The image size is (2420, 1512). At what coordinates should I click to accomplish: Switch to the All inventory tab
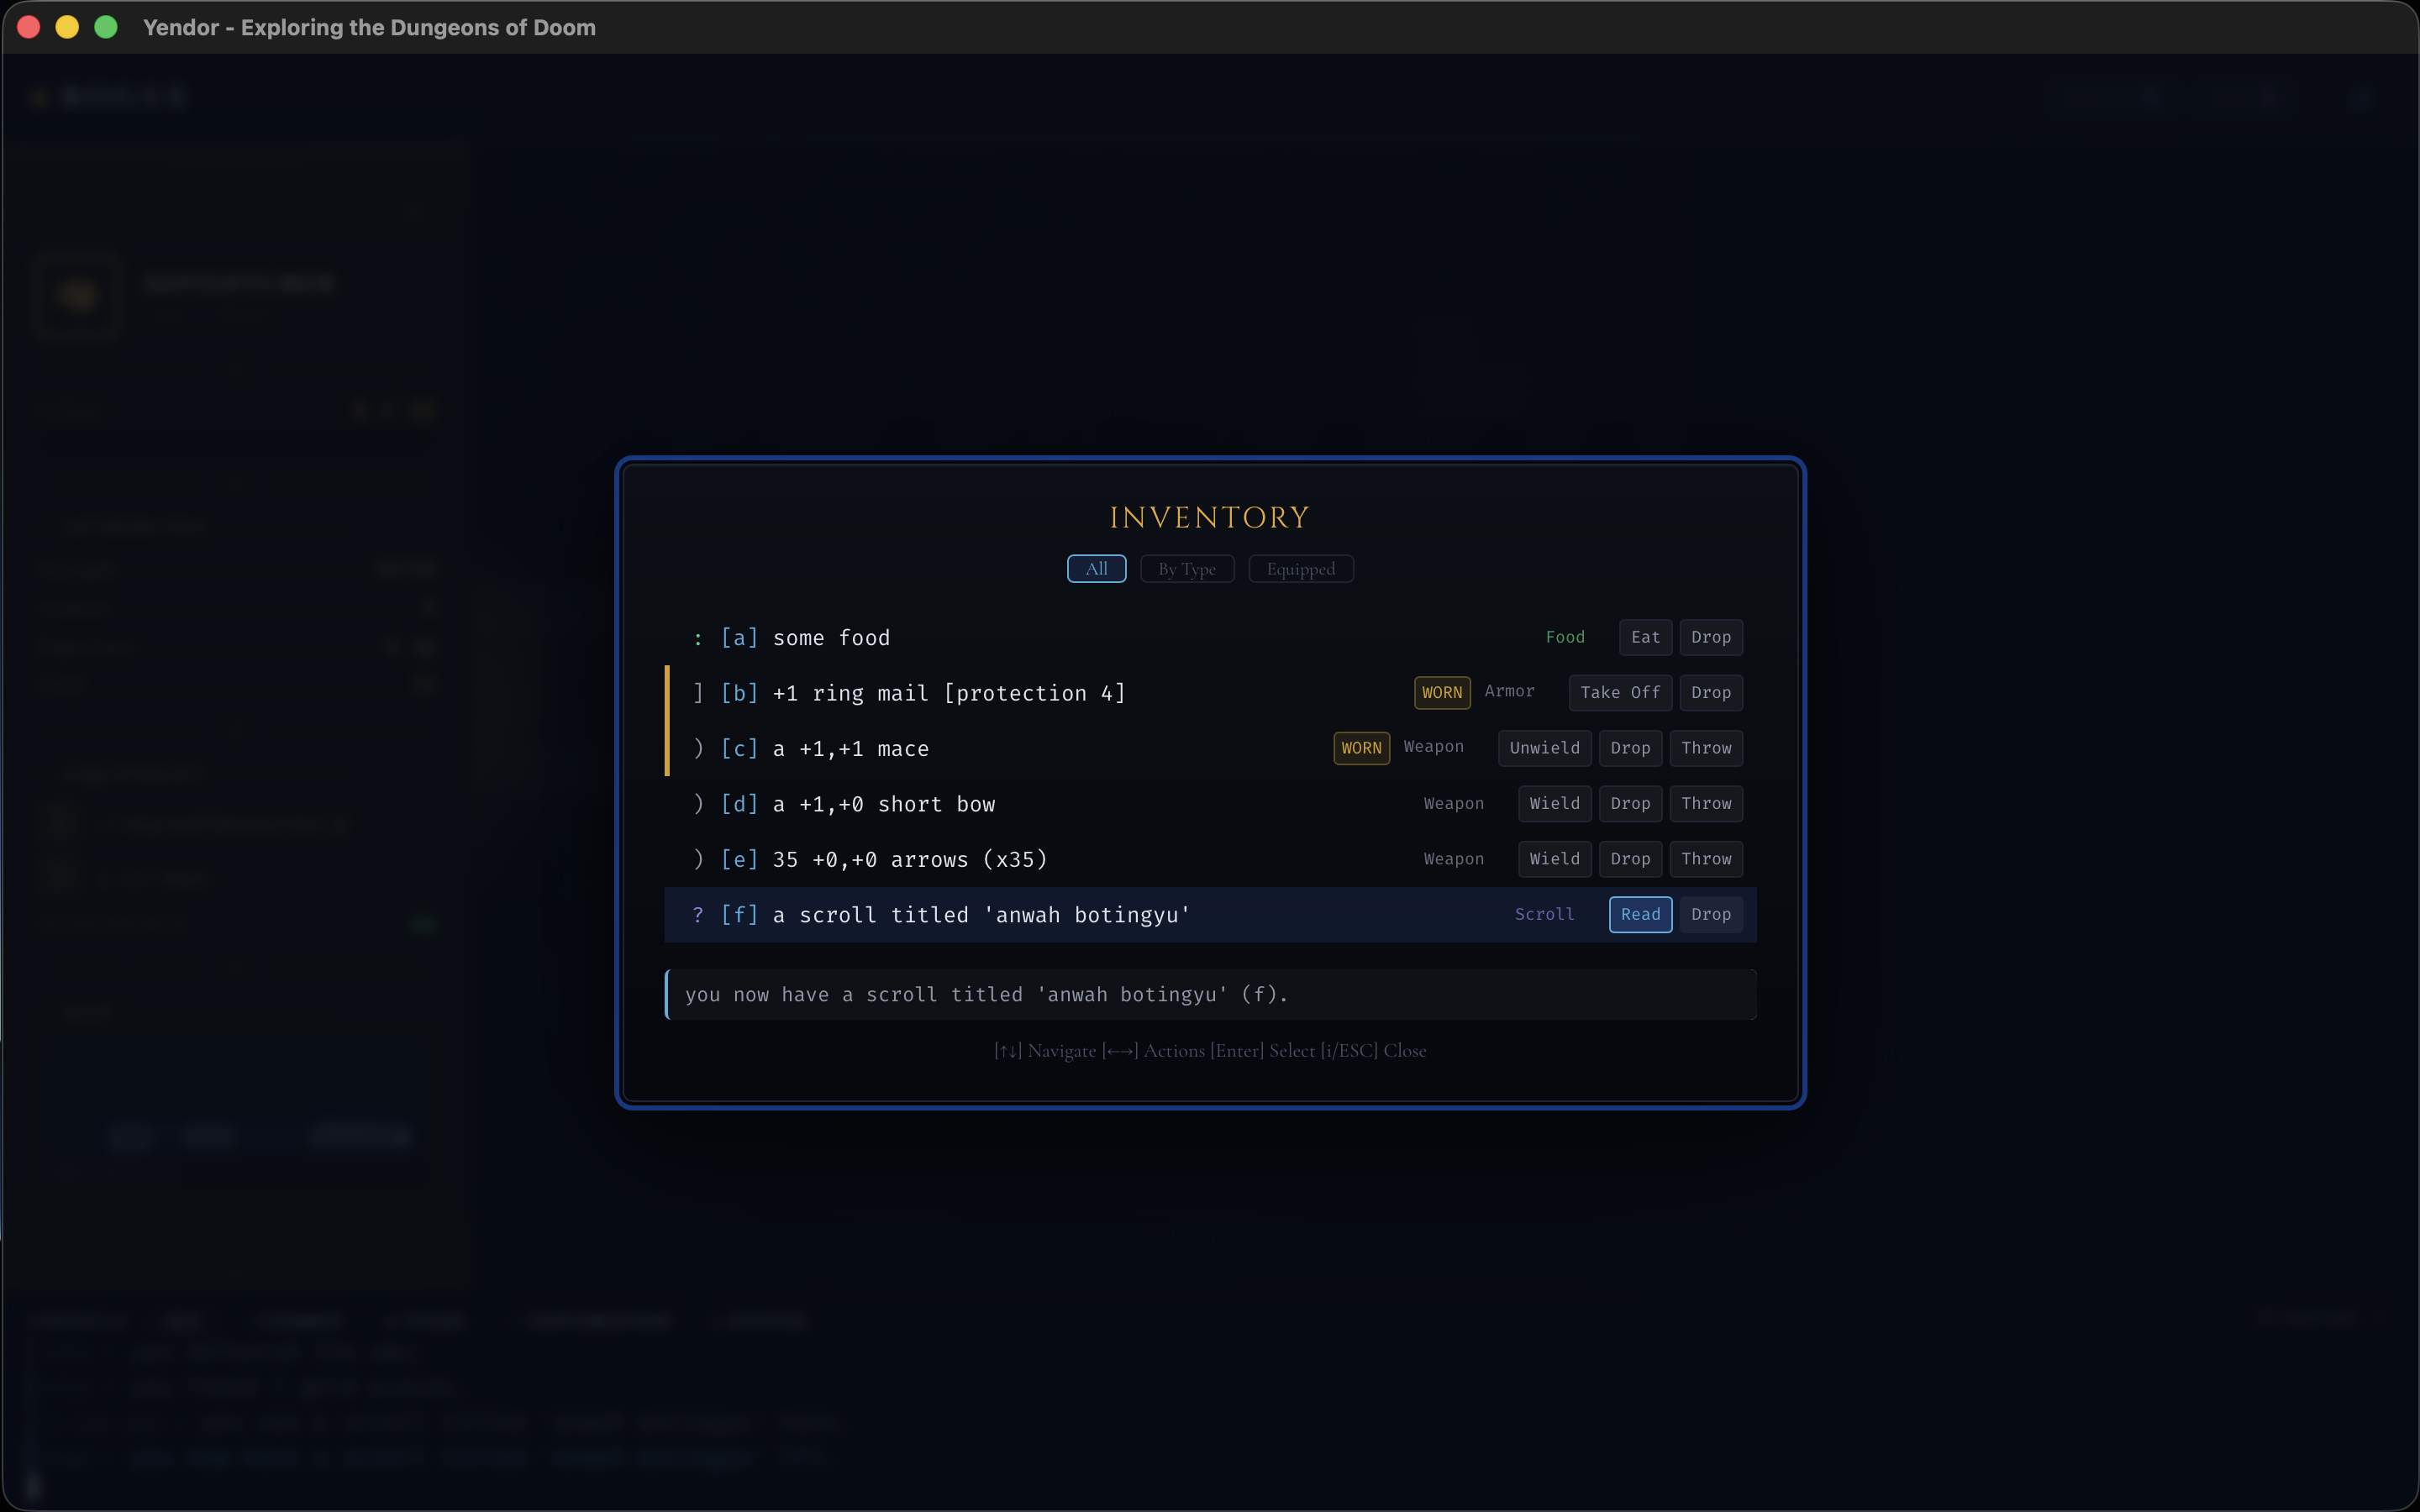pyautogui.click(x=1095, y=568)
